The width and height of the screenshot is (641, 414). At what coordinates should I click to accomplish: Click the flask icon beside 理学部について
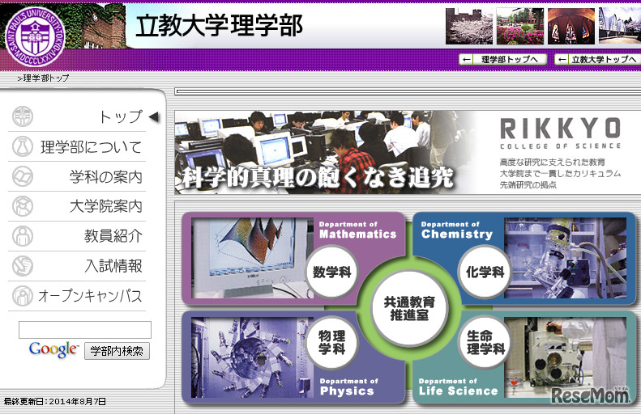tap(22, 146)
